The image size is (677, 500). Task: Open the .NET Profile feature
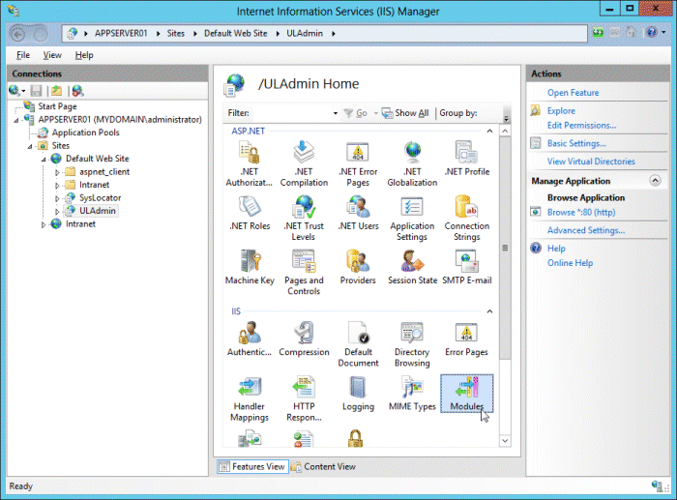pyautogui.click(x=467, y=159)
